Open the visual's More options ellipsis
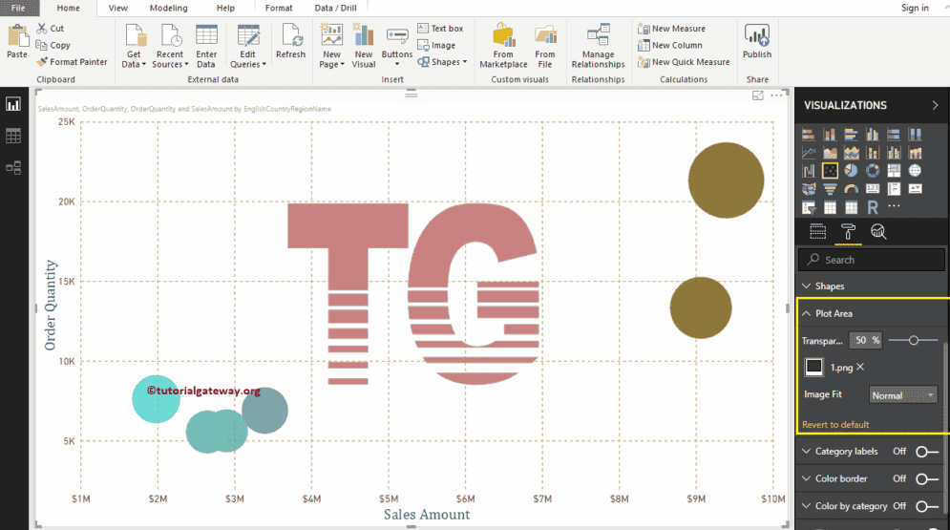 (776, 95)
